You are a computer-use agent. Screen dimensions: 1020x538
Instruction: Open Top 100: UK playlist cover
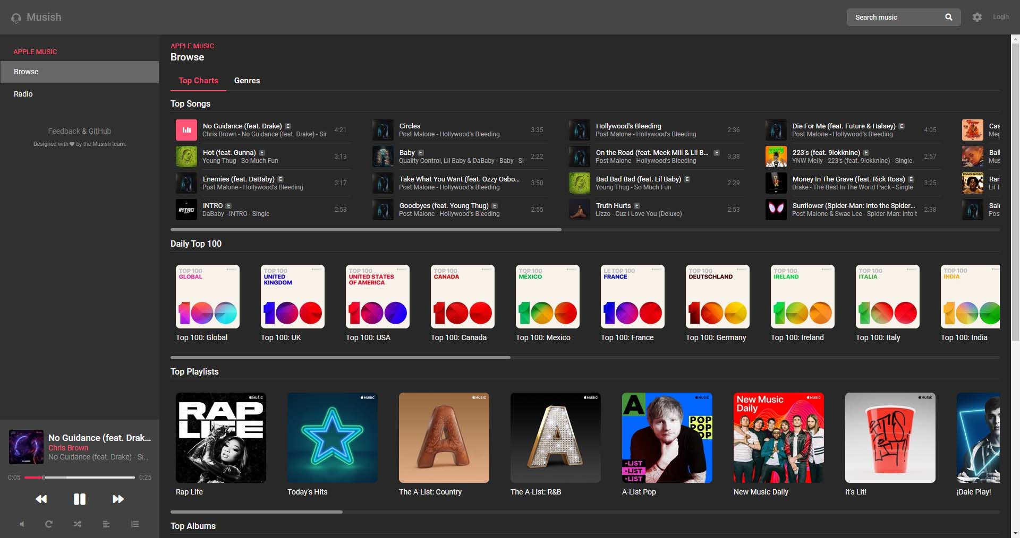[293, 297]
